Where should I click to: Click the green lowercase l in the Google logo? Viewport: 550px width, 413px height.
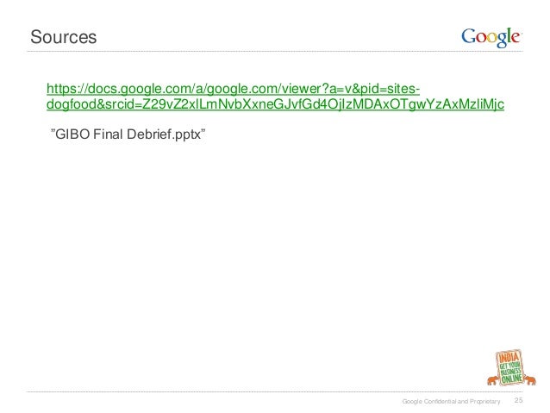pyautogui.click(x=509, y=35)
